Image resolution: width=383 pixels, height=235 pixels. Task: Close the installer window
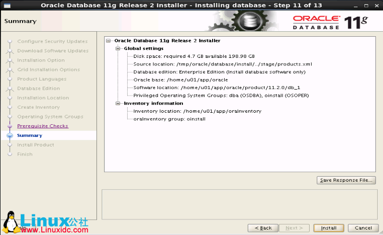point(377,6)
